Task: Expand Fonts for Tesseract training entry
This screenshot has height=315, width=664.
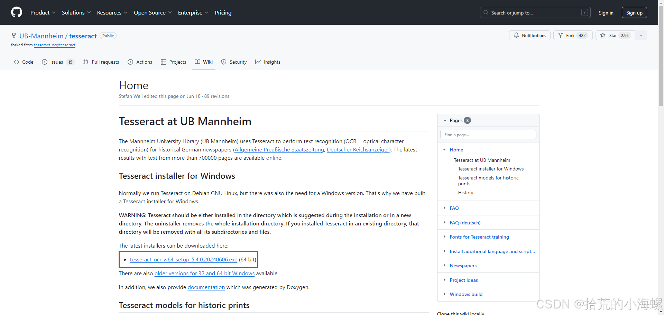Action: [445, 237]
